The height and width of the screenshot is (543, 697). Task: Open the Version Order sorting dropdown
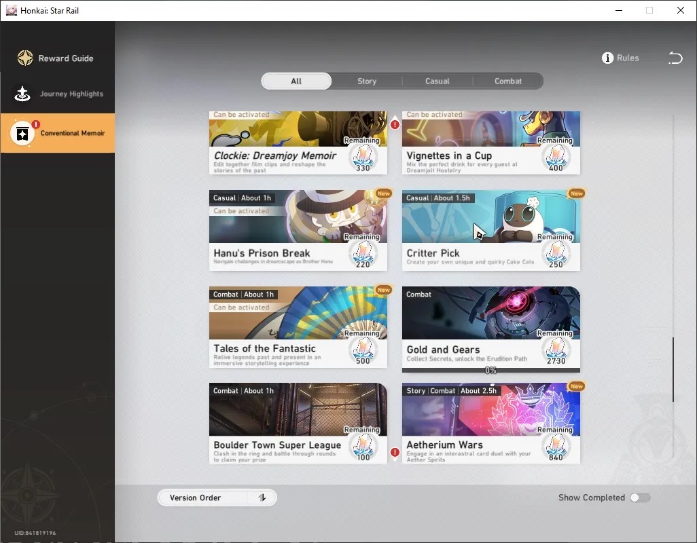point(217,498)
